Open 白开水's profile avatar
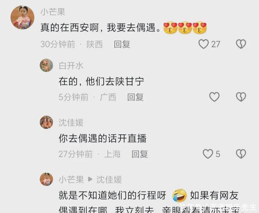 tap(46, 65)
